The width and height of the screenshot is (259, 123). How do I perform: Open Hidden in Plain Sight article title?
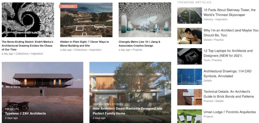point(85,44)
